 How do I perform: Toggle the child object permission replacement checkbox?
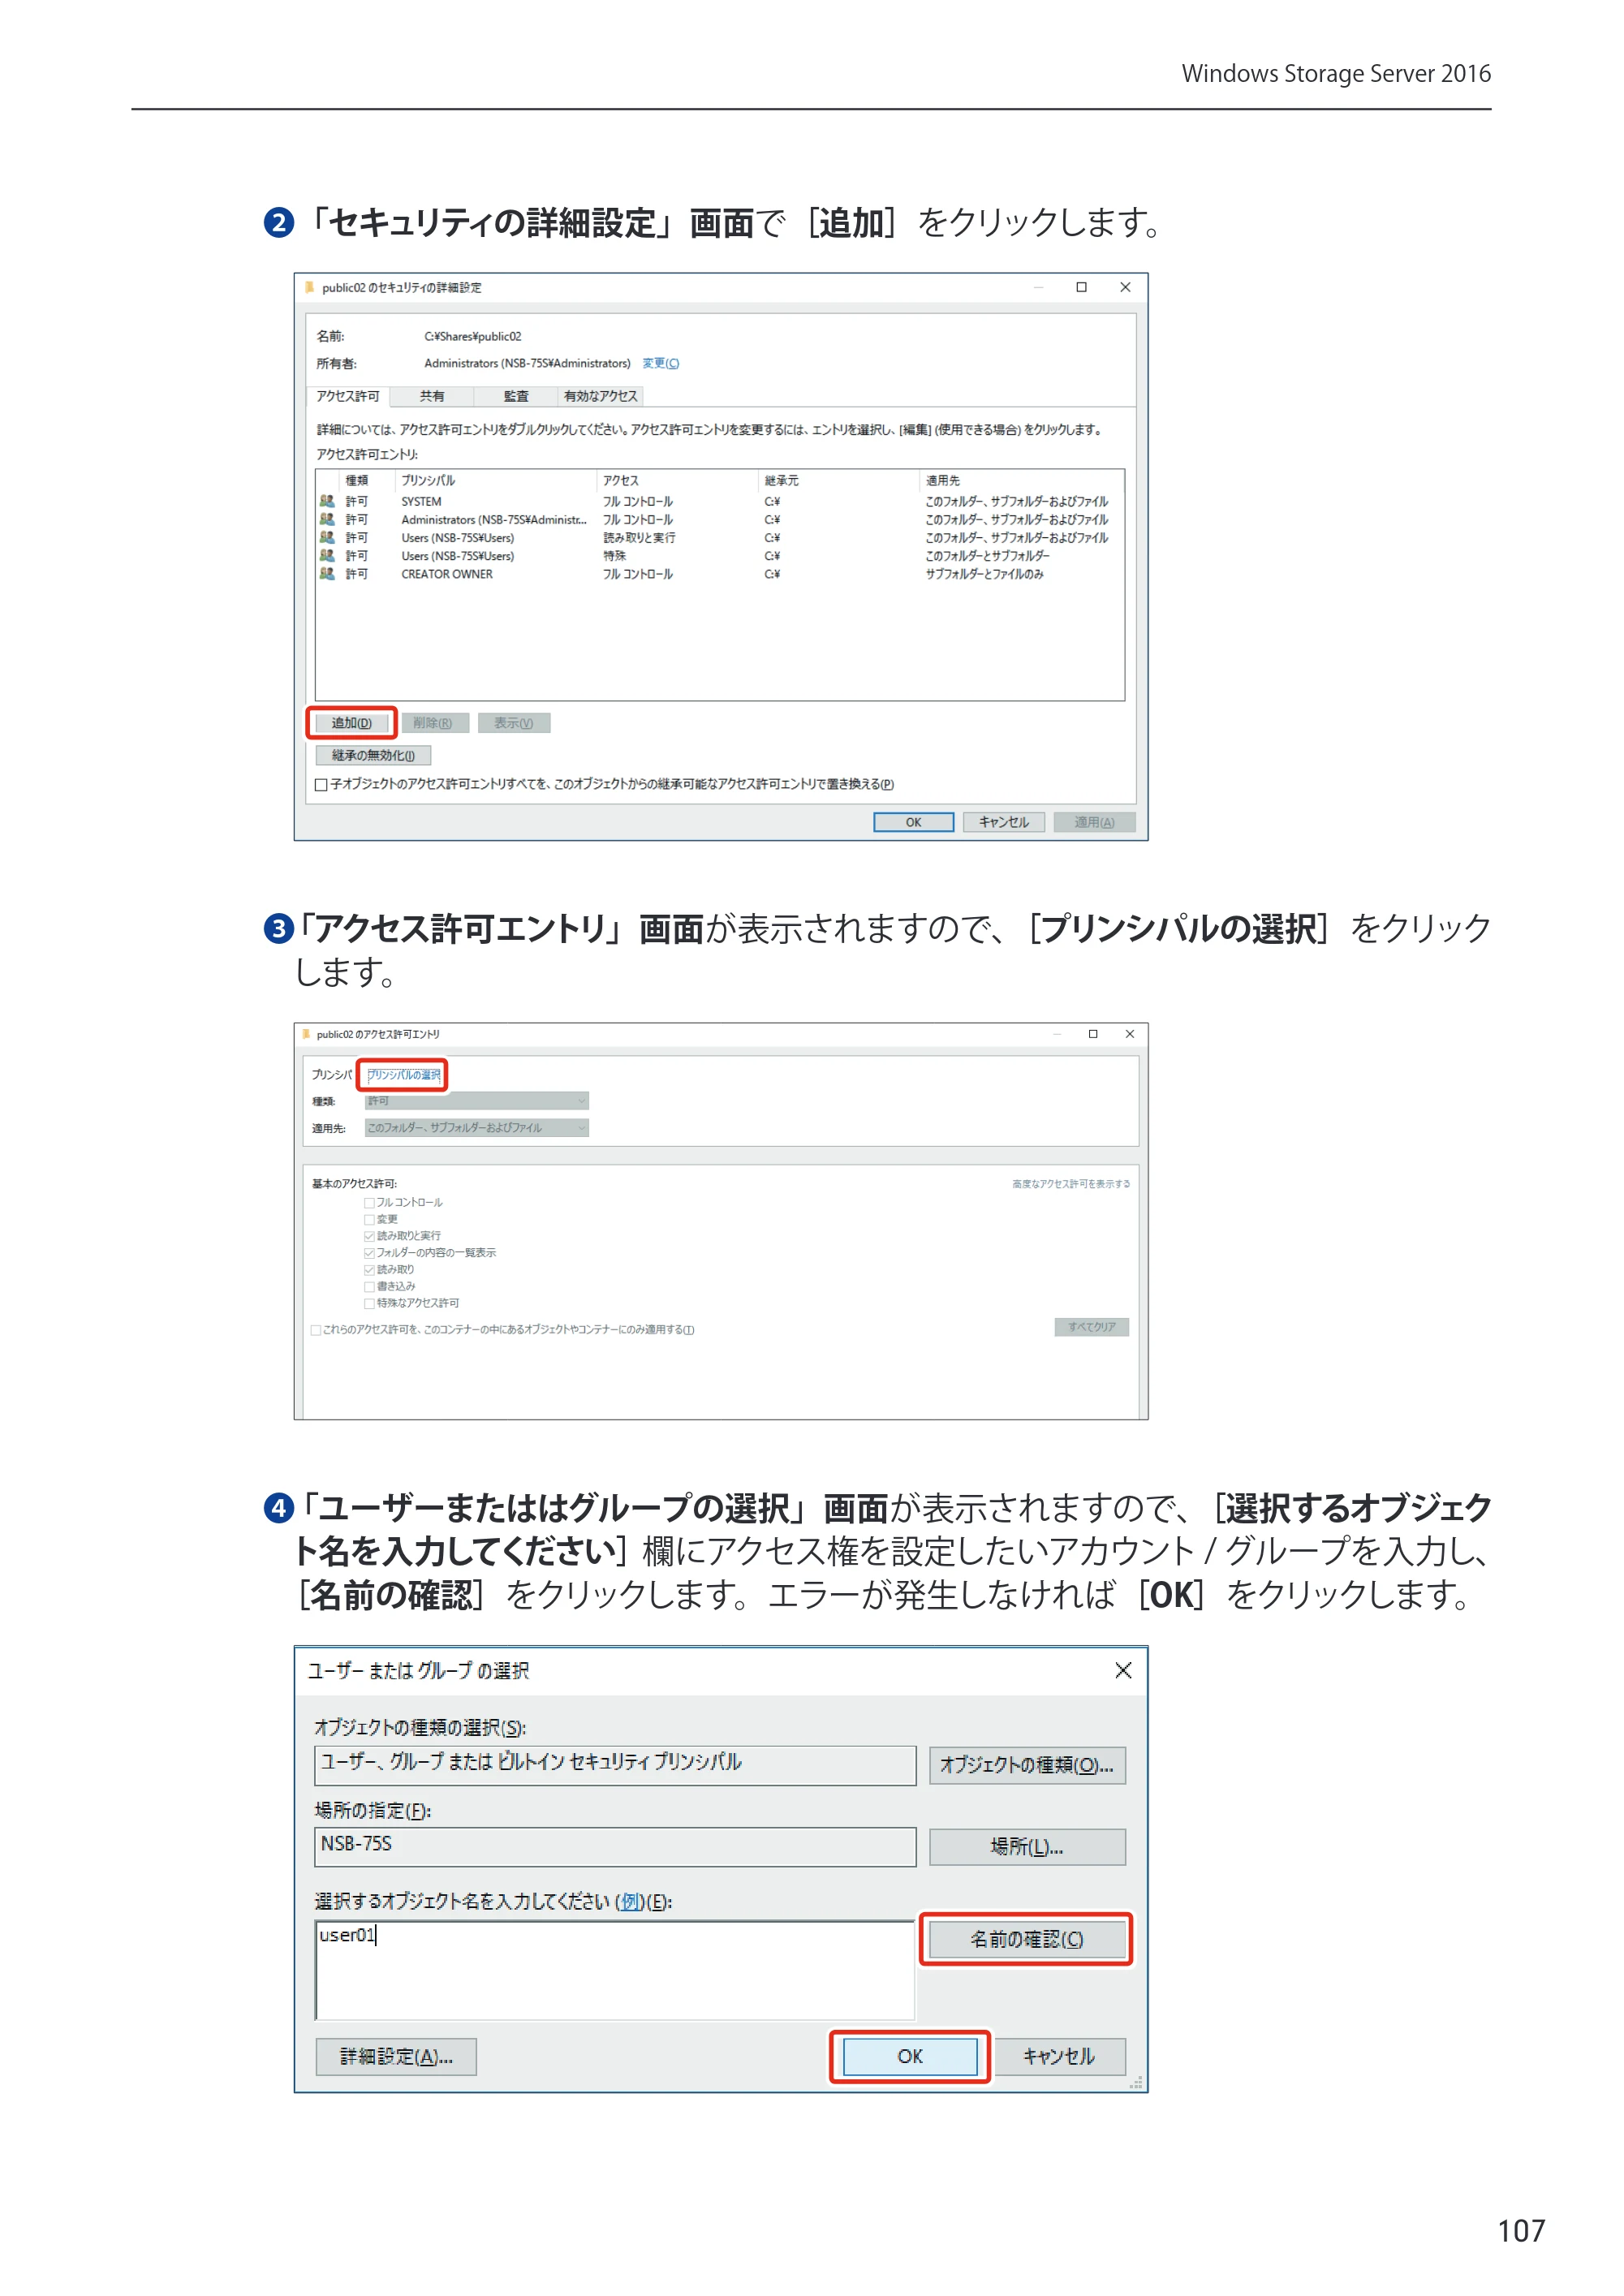point(321,784)
